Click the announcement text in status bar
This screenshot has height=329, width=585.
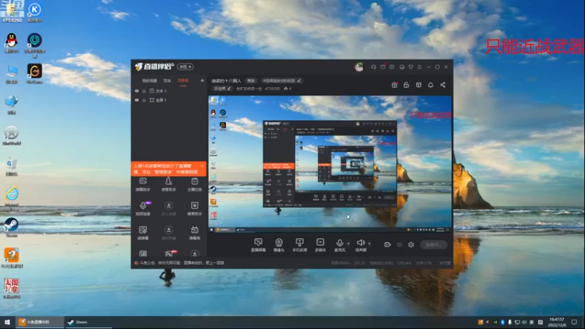(x=181, y=263)
